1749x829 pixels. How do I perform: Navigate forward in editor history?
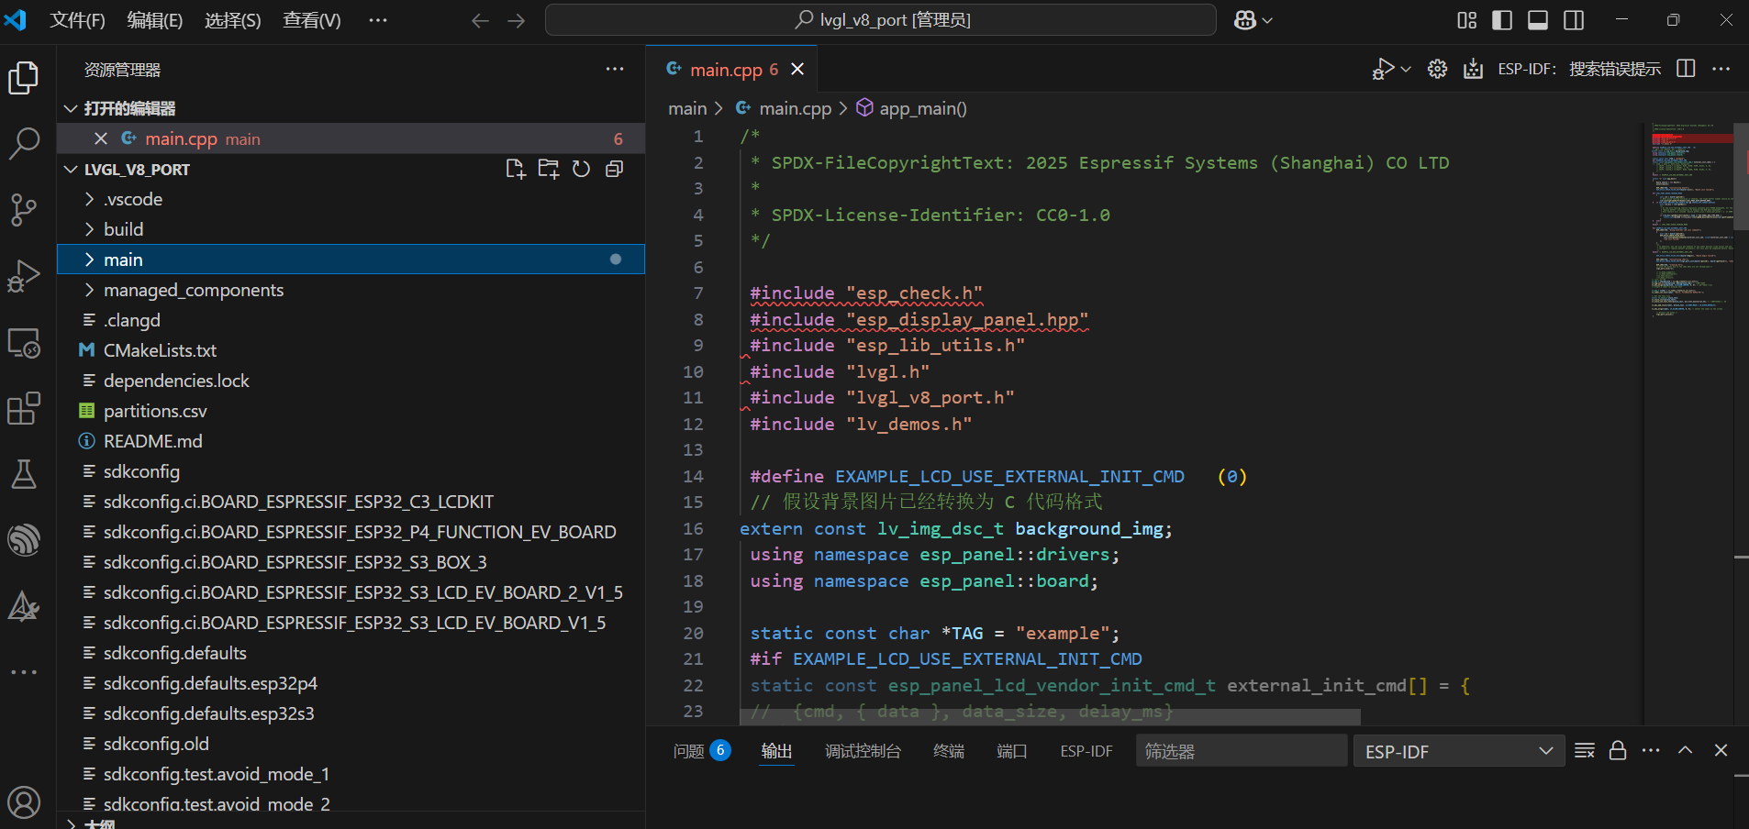(x=517, y=20)
